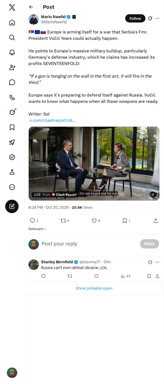Open Grok icon in sidebar

[12, 112]
